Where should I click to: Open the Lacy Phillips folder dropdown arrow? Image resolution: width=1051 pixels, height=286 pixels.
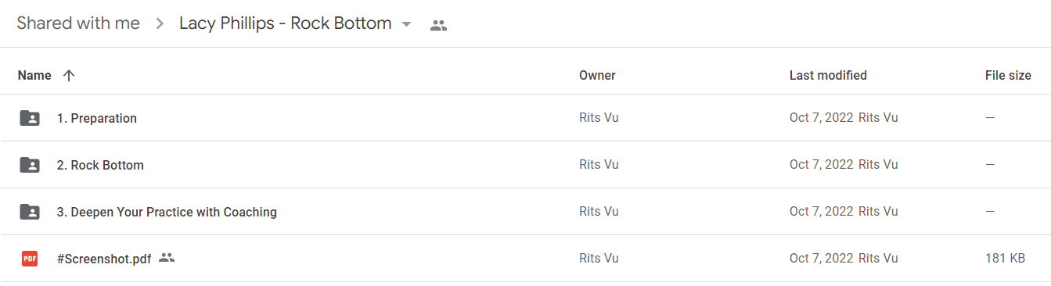click(406, 24)
